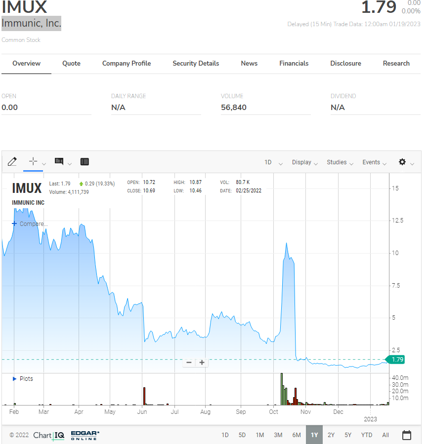
Task: Click the Immunic, Inc. company name
Action: point(31,23)
